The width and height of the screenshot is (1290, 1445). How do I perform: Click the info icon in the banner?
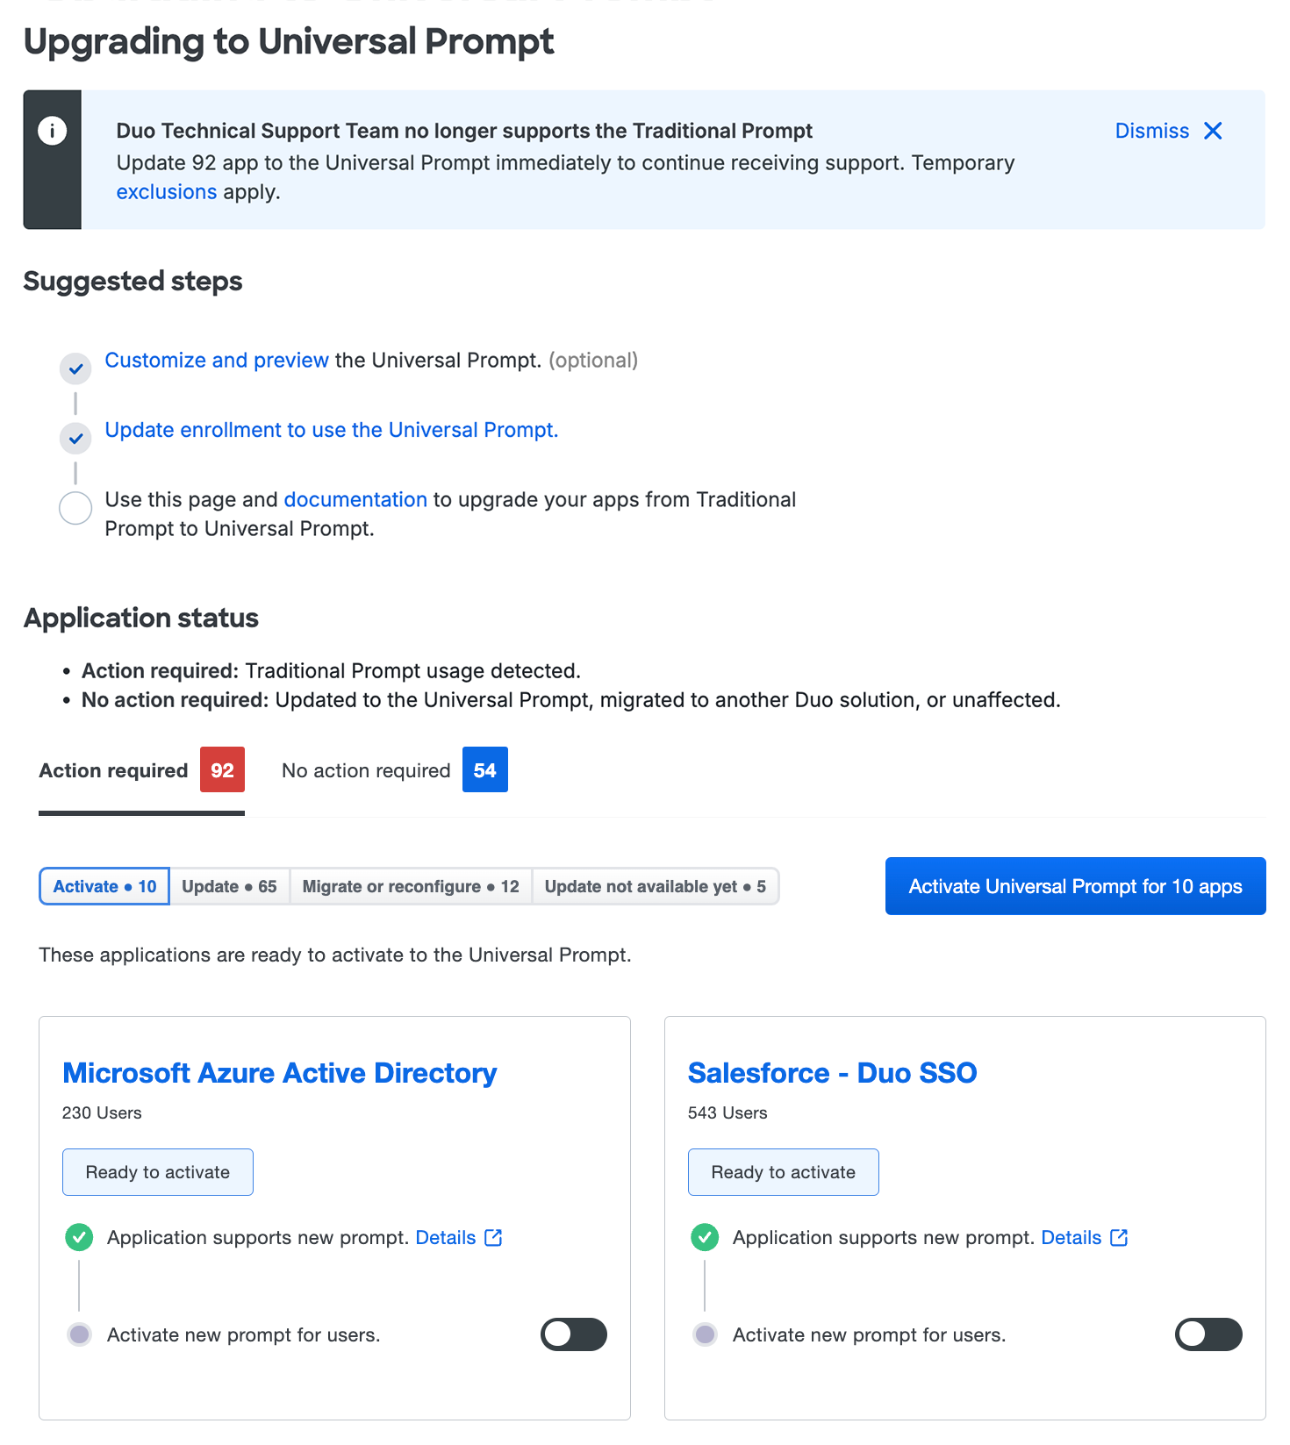53,132
